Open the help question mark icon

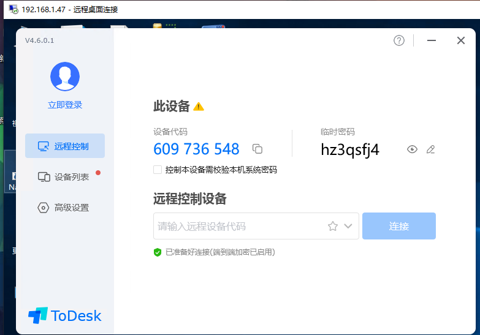(x=399, y=40)
